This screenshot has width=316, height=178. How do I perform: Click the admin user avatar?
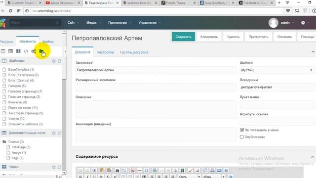[x=273, y=23]
